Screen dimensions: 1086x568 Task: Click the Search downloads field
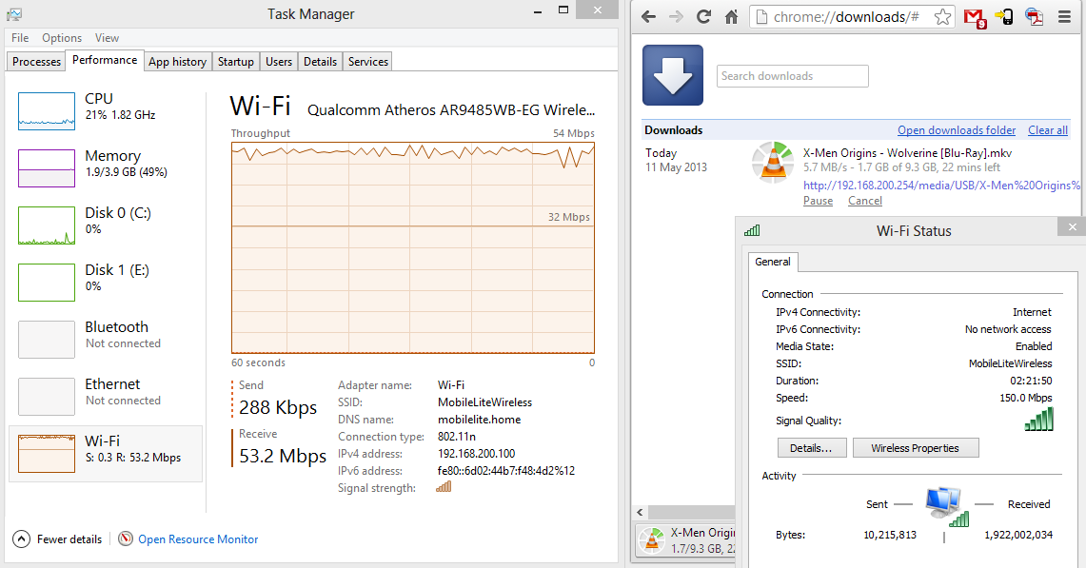click(792, 76)
